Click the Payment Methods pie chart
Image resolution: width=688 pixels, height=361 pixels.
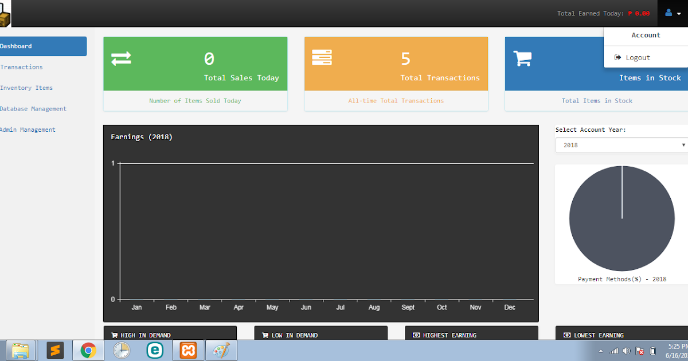tap(621, 218)
